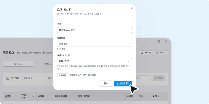This screenshot has width=209, height=104.
Task: Switch to the 판정 로그 tab
Action: pyautogui.click(x=49, y=64)
